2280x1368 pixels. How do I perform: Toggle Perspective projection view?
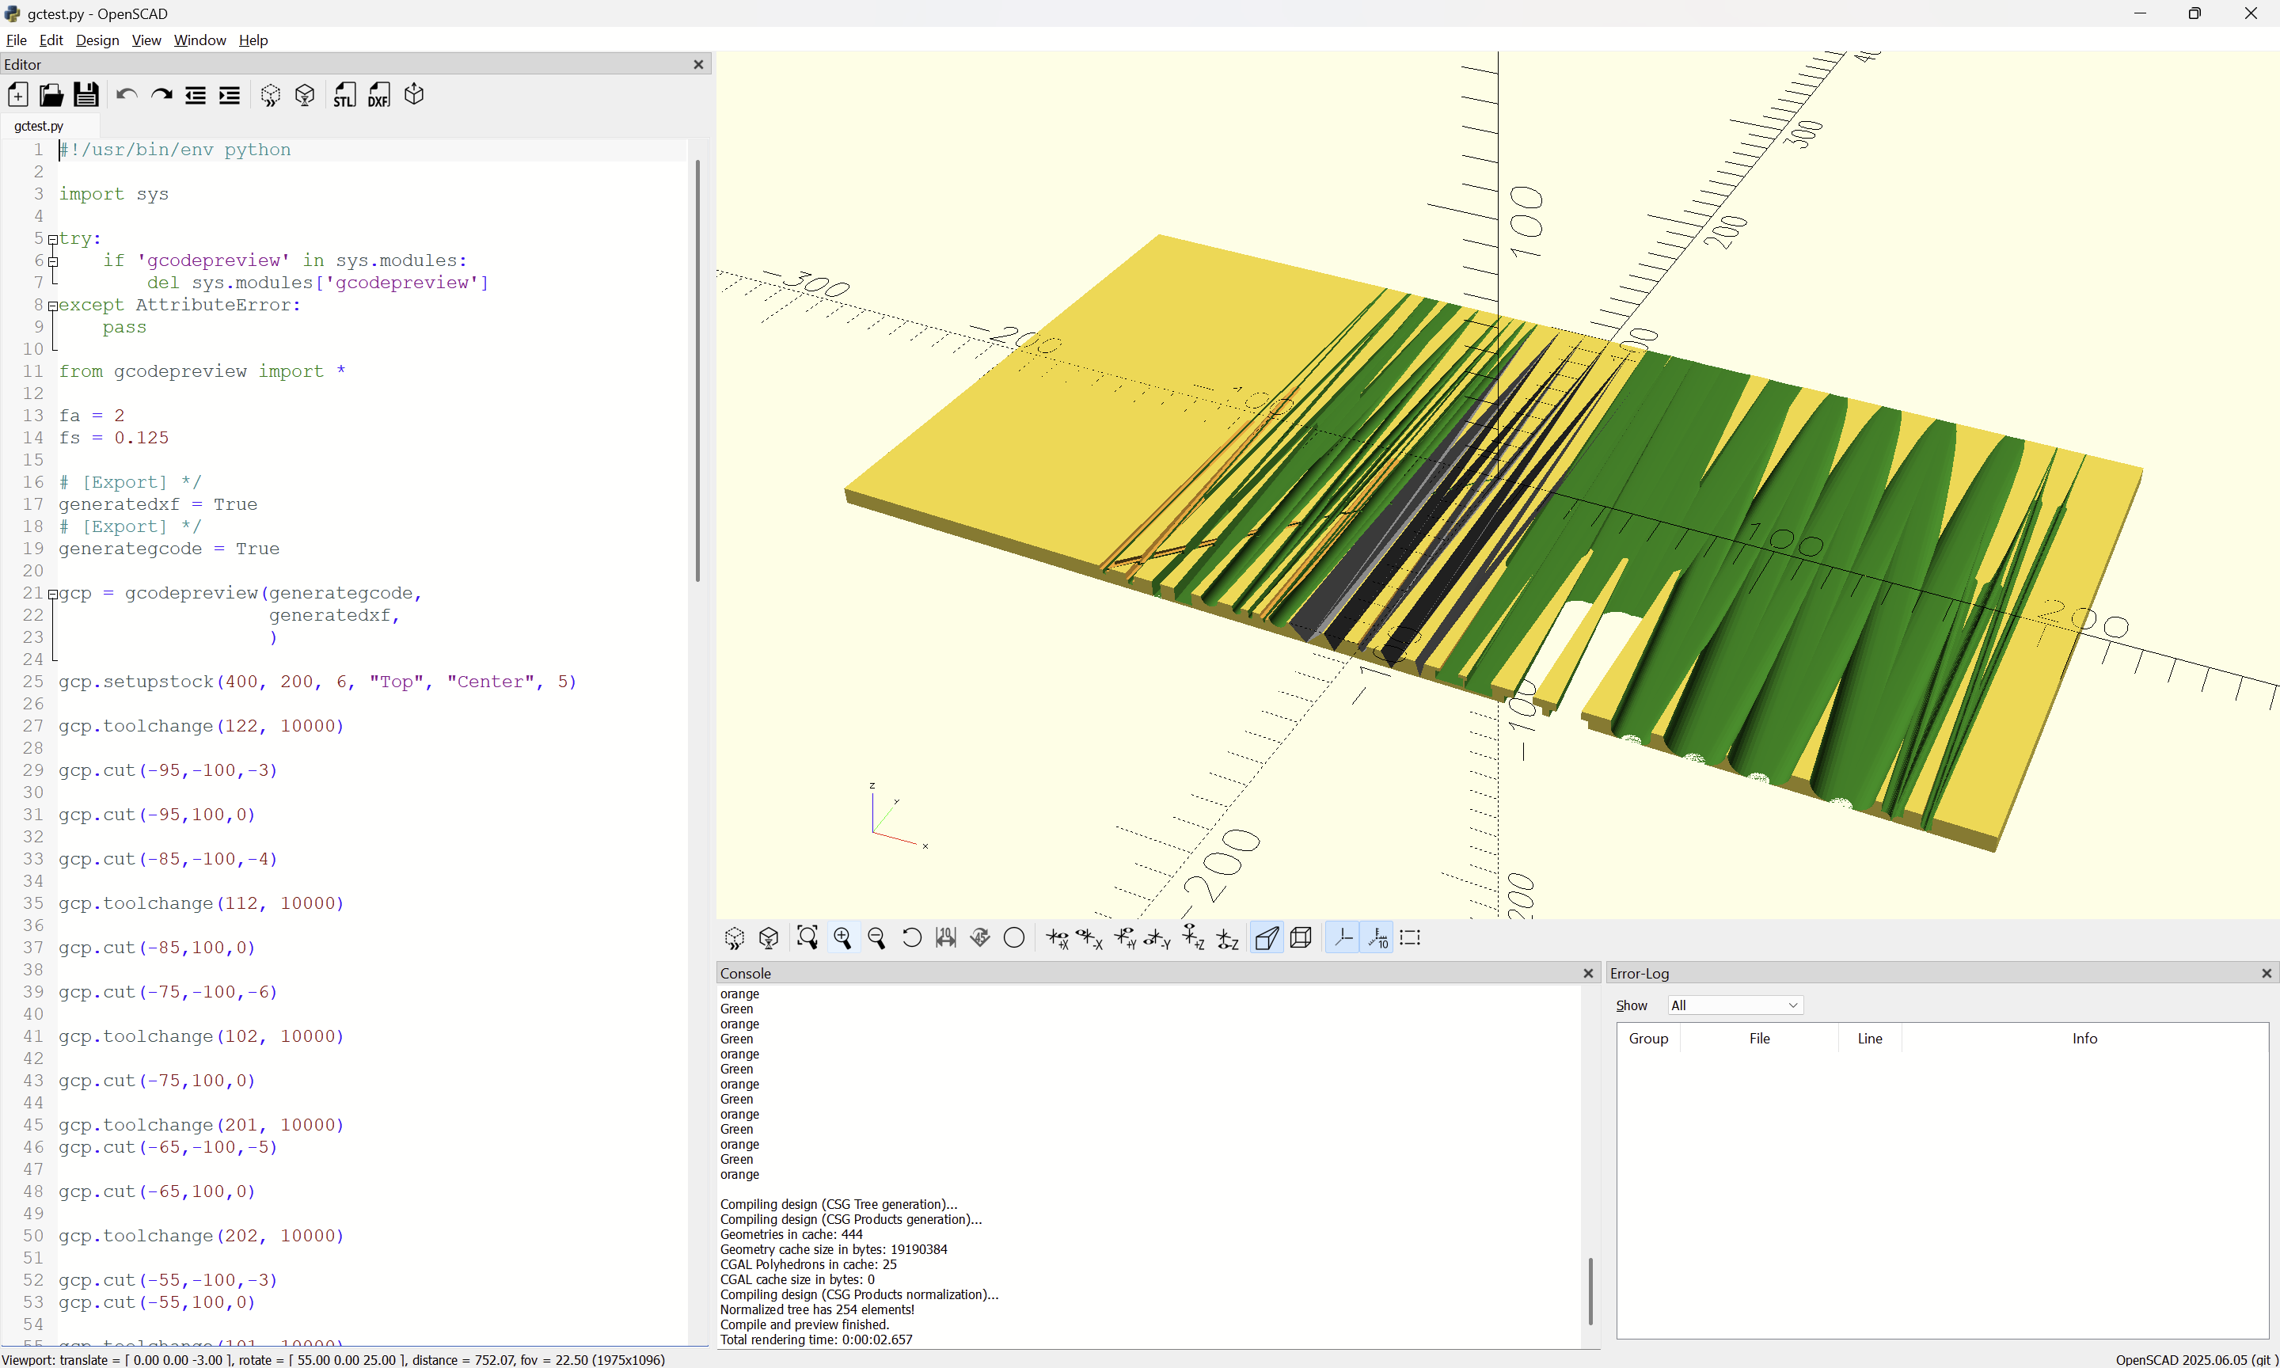tap(1266, 937)
